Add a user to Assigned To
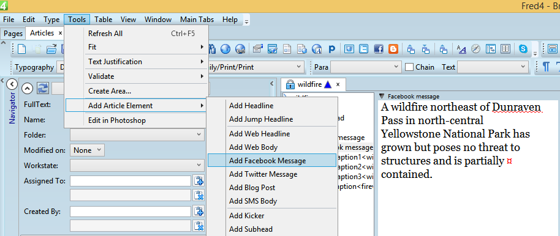This screenshot has height=236, width=560. [x=199, y=181]
